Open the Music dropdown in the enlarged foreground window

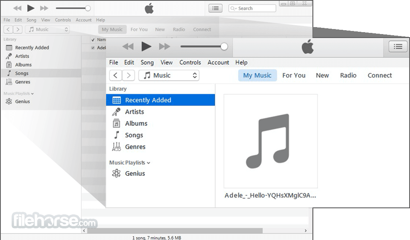(x=169, y=75)
